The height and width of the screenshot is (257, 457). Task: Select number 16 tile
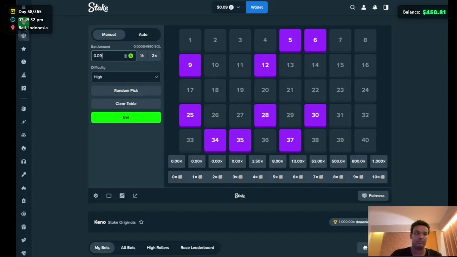click(x=365, y=65)
